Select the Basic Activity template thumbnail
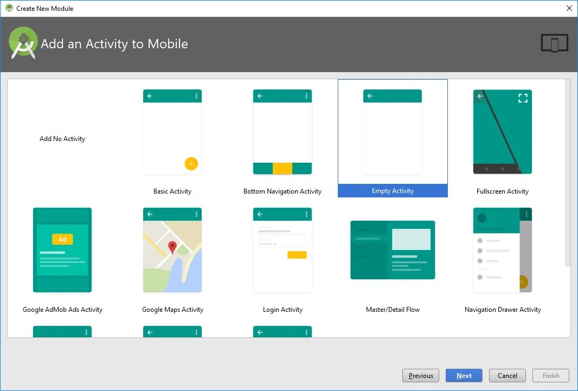 coord(172,132)
